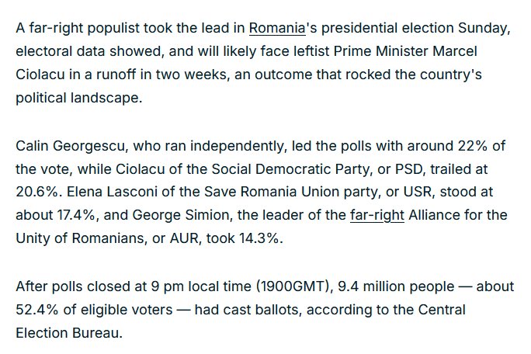Click the words Prime Minister Marcel

(x=405, y=51)
